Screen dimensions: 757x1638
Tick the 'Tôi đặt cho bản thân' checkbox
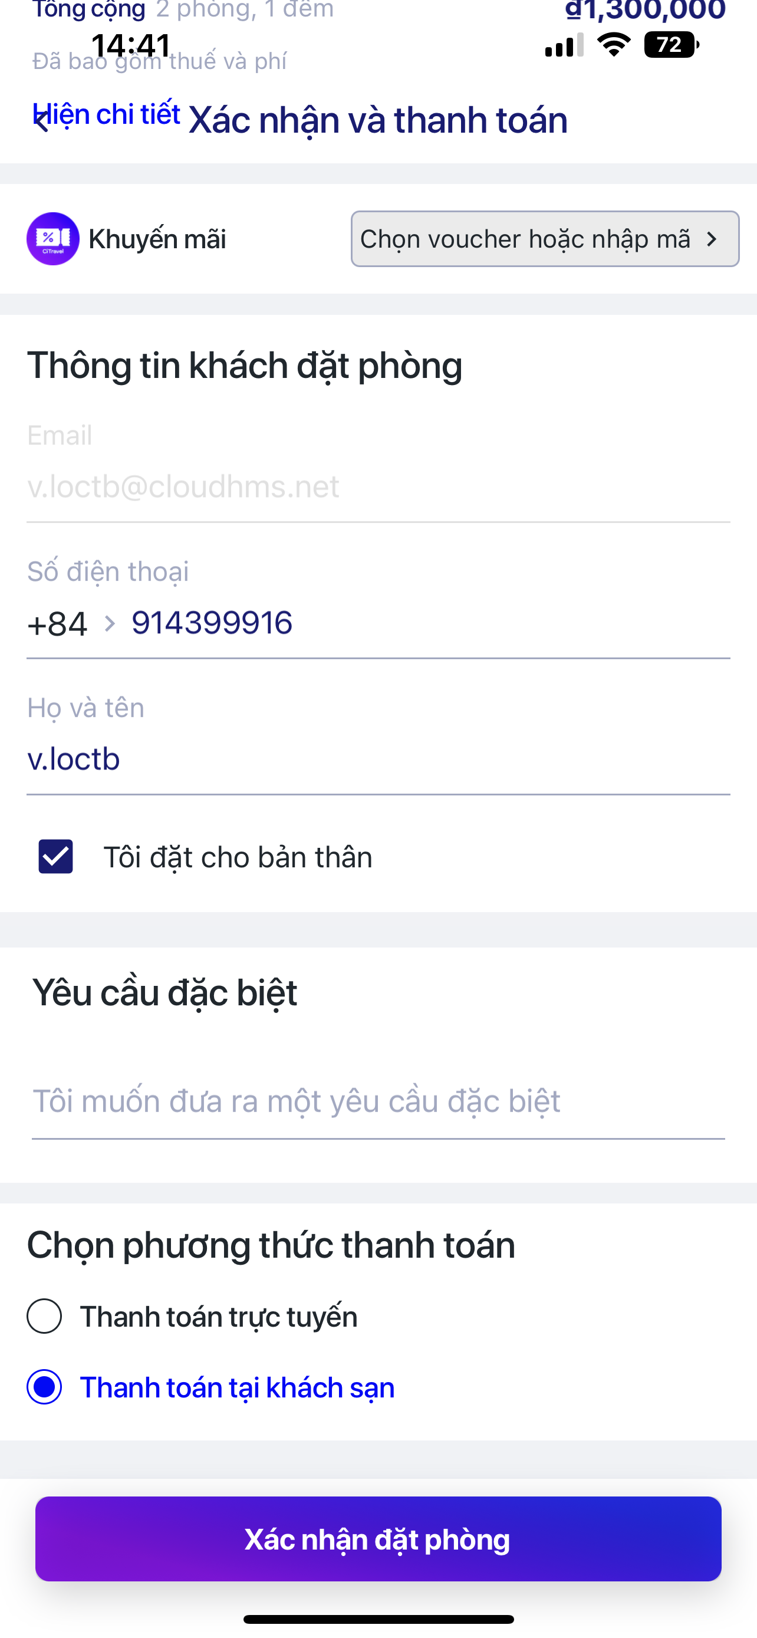tap(56, 857)
